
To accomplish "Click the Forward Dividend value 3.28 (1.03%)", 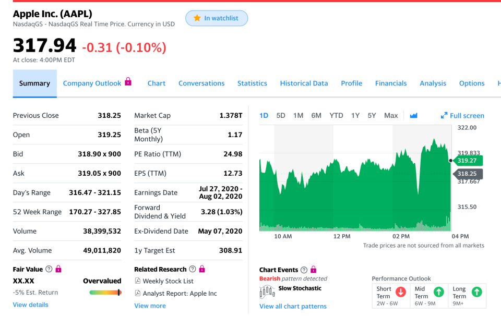I will tap(221, 212).
